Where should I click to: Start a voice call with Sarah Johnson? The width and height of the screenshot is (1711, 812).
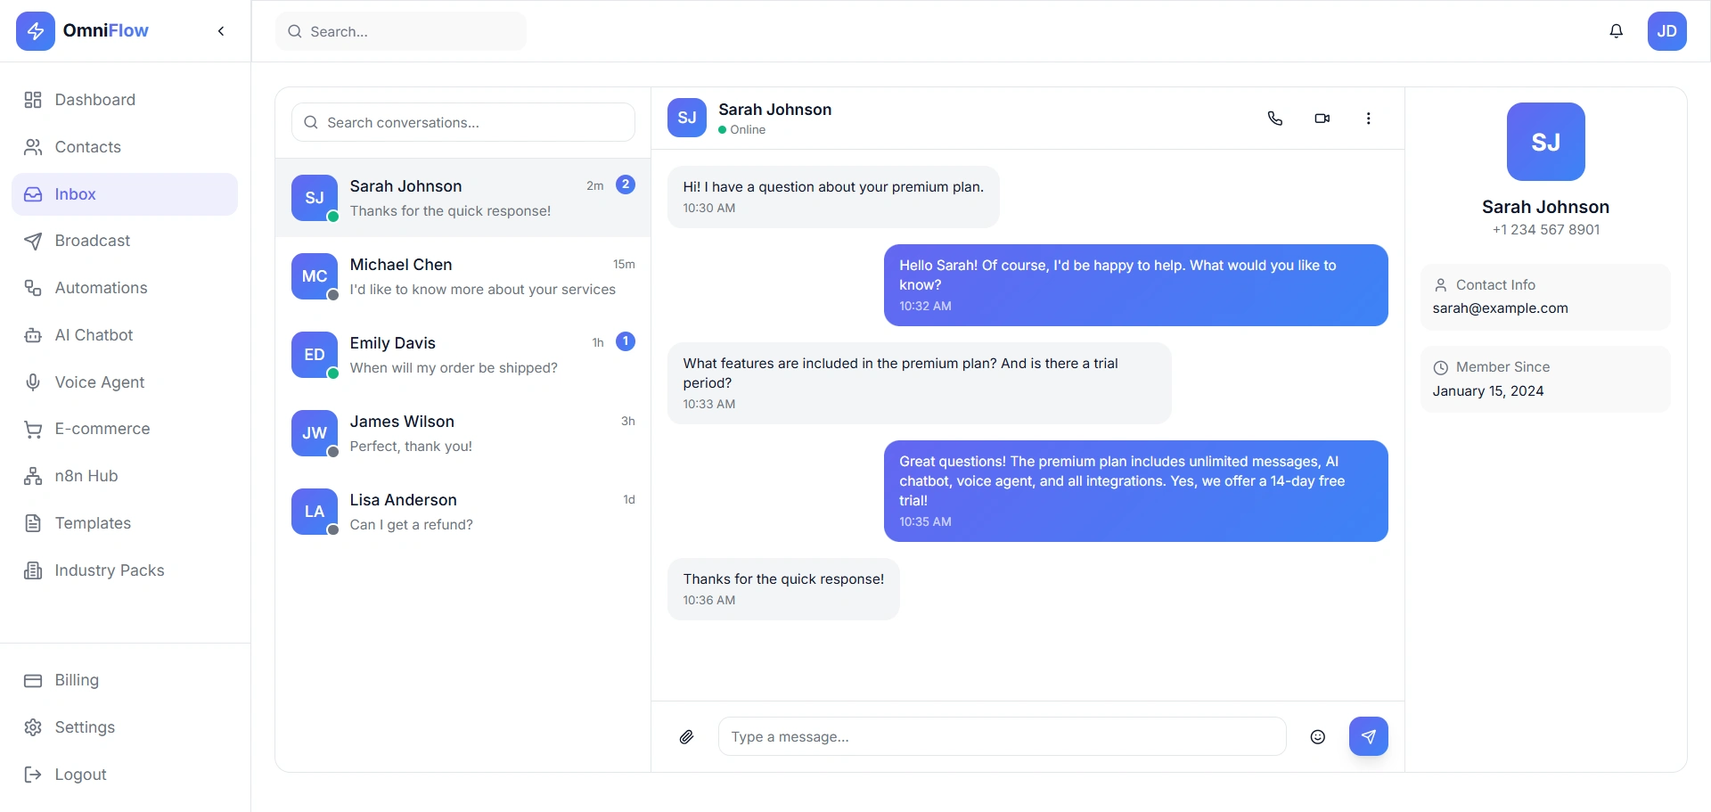click(x=1275, y=119)
